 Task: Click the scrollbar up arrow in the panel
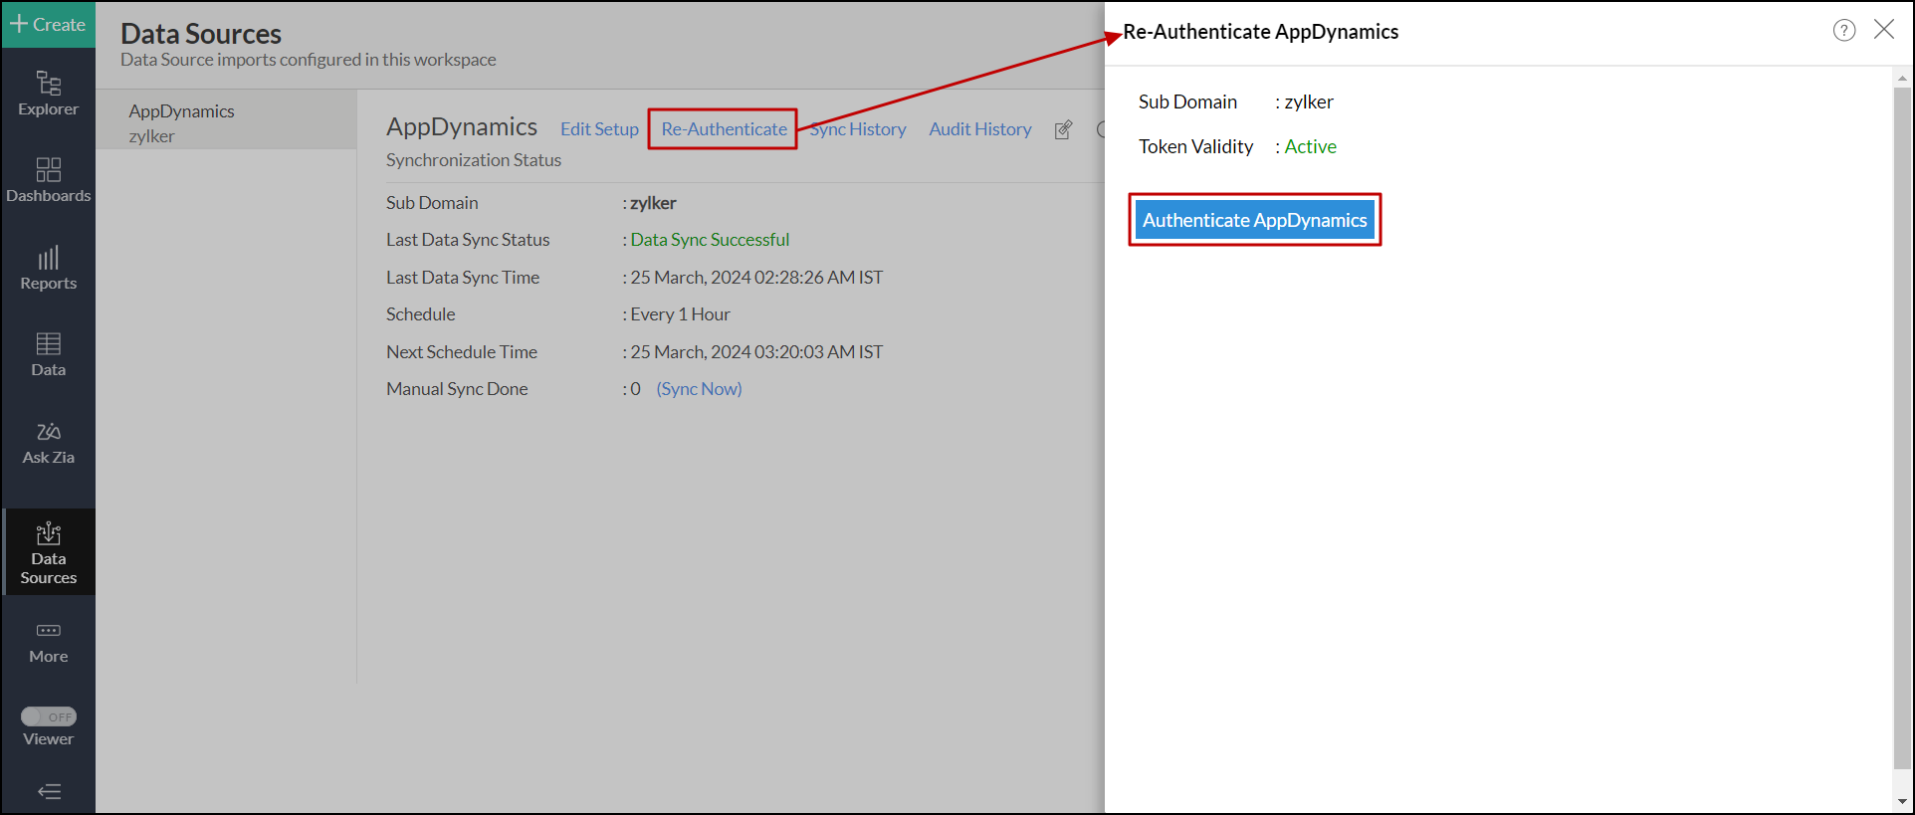coord(1903,78)
